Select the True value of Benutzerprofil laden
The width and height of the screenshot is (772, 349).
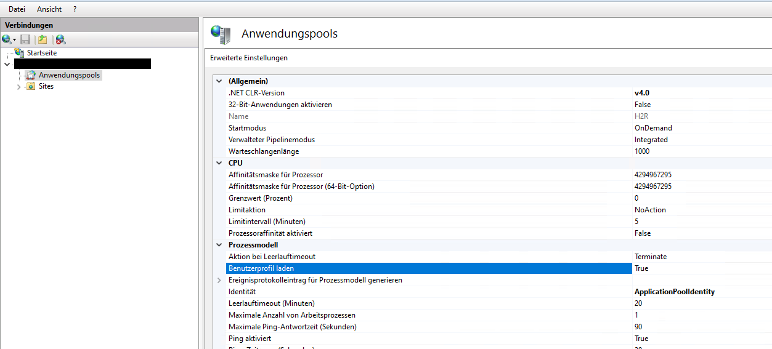[641, 268]
